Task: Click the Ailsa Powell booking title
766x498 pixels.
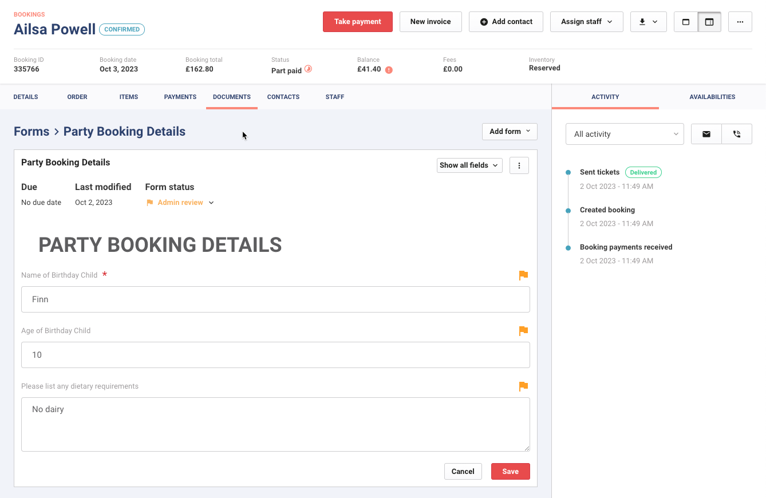Action: pos(55,29)
